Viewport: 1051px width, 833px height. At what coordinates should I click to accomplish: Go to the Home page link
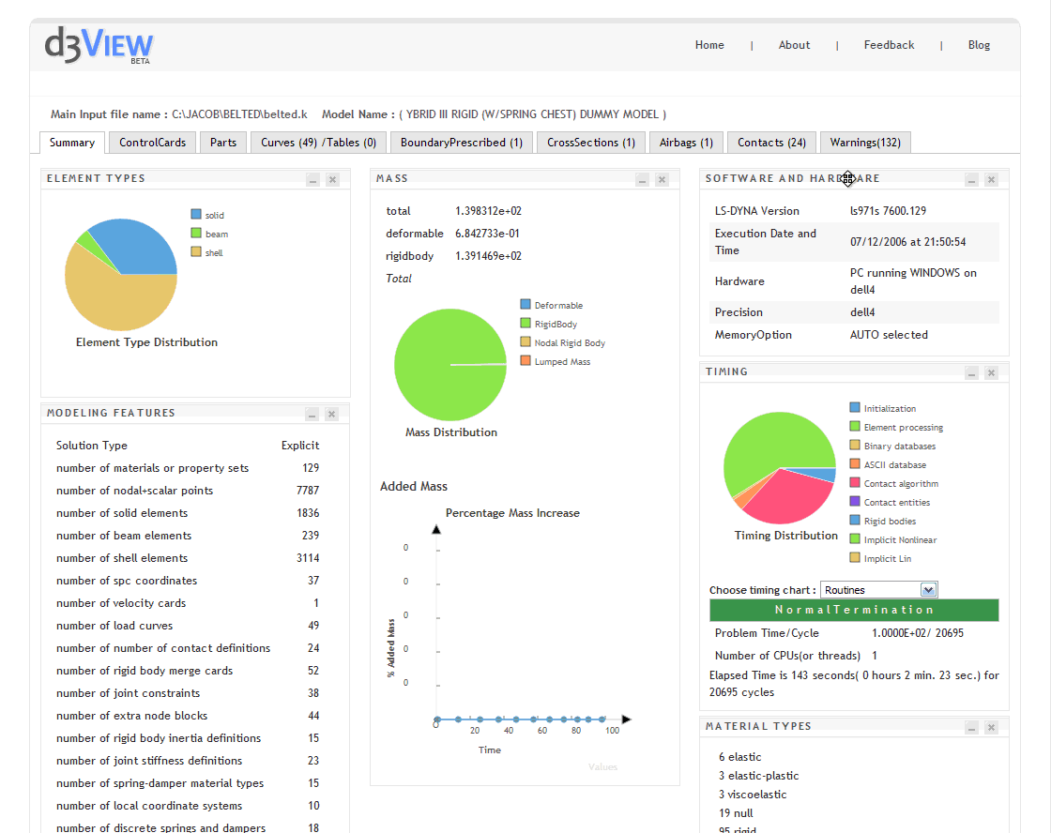click(x=709, y=45)
